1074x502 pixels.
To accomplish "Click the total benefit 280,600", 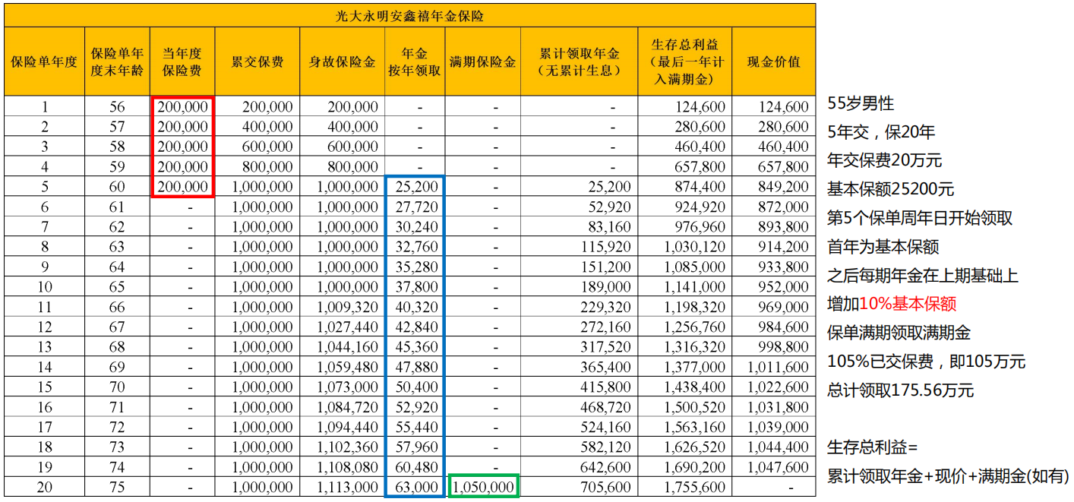I will [700, 127].
